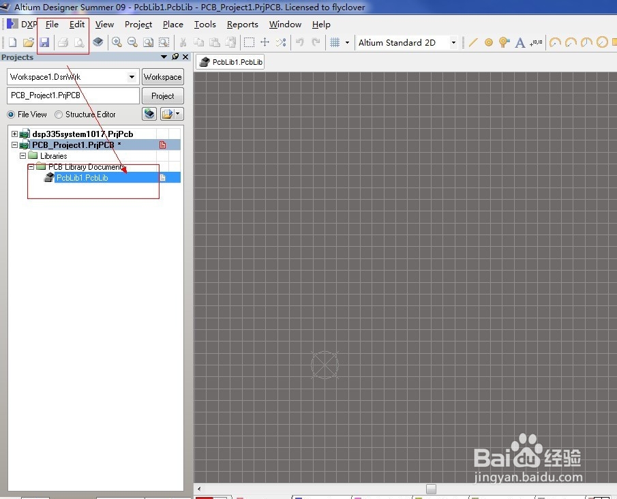Screen dimensions: 617x499
Task: Open the Place menu
Action: (173, 25)
